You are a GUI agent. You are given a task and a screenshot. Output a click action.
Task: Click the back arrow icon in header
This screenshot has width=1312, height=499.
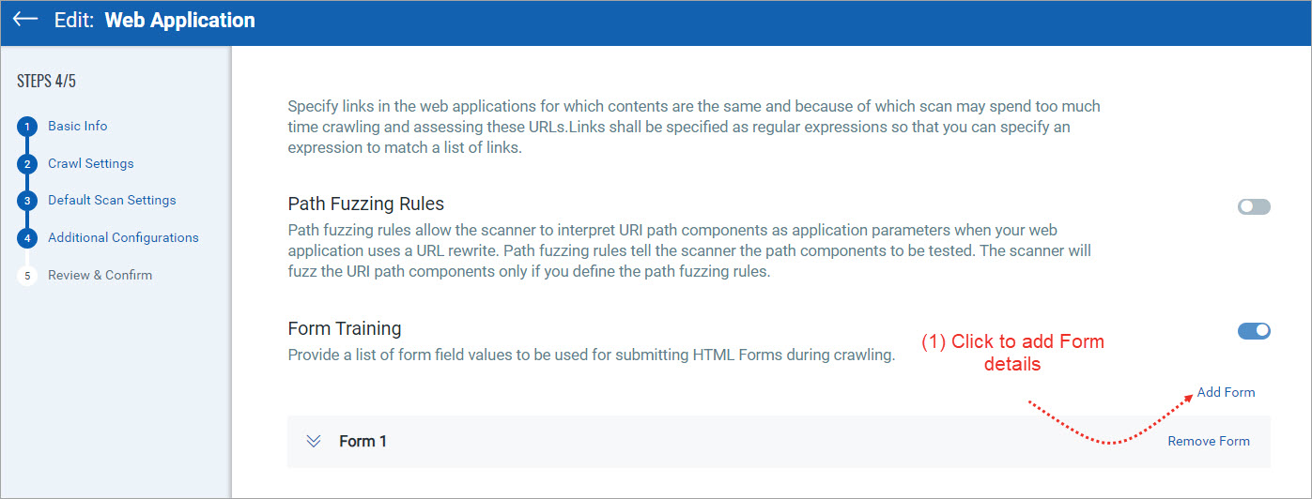pyautogui.click(x=25, y=20)
